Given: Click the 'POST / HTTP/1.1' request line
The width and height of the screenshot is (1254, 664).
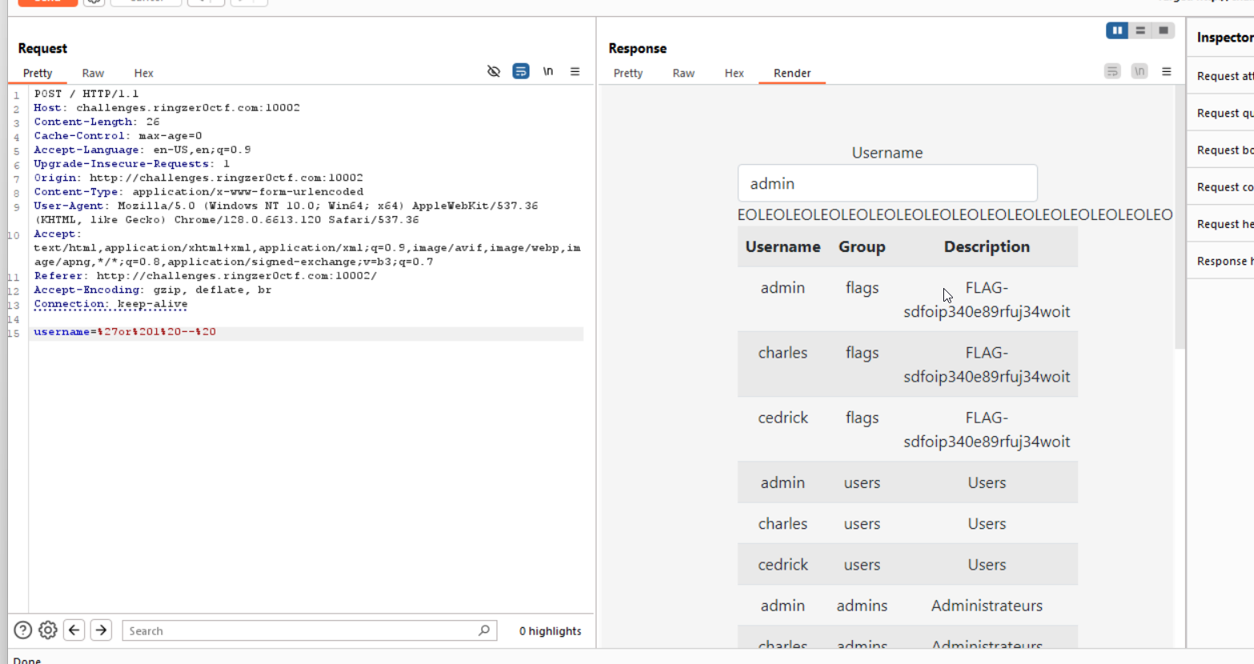Looking at the screenshot, I should 86,94.
